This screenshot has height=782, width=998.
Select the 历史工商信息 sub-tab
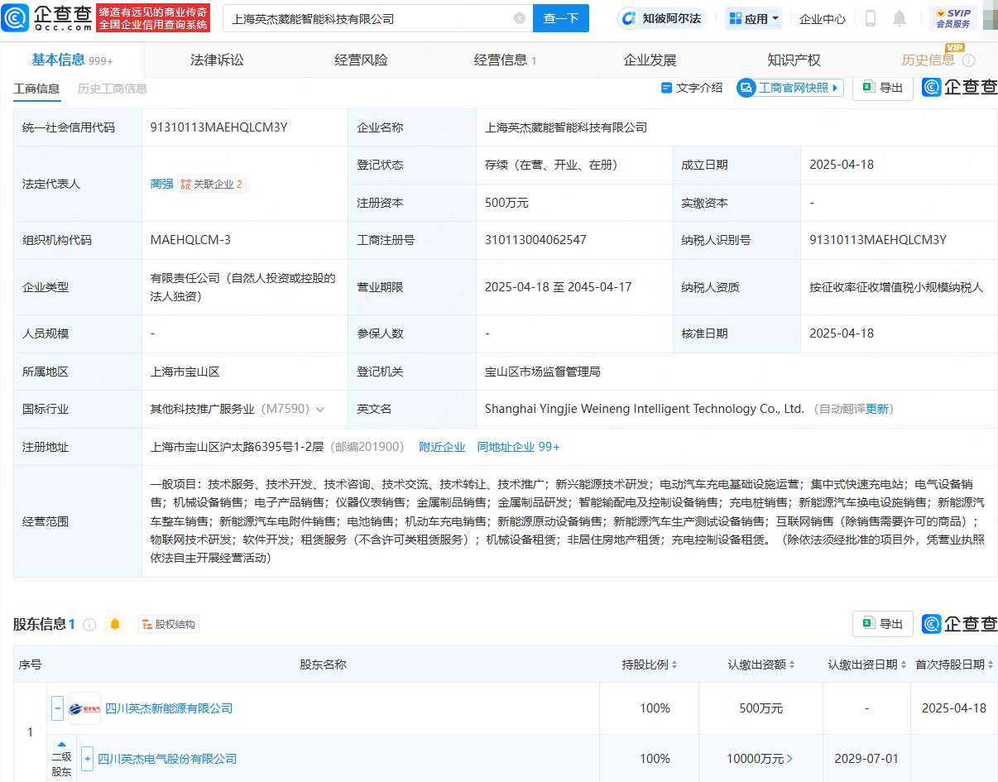pos(113,89)
